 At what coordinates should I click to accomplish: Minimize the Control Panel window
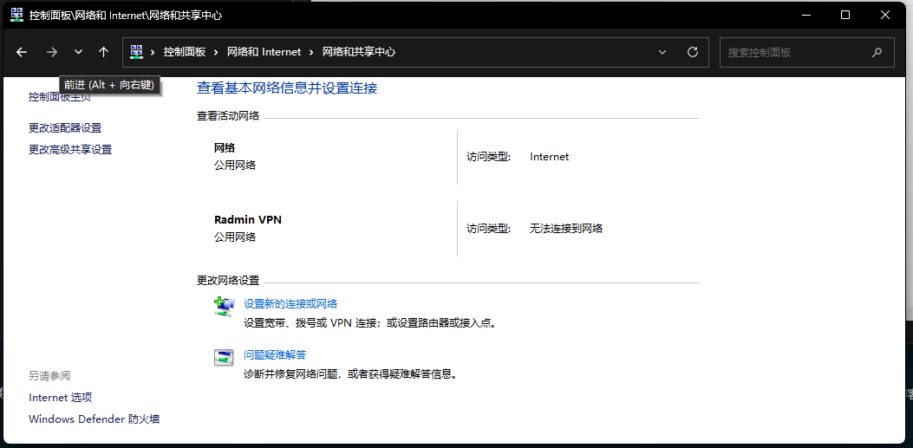click(805, 15)
